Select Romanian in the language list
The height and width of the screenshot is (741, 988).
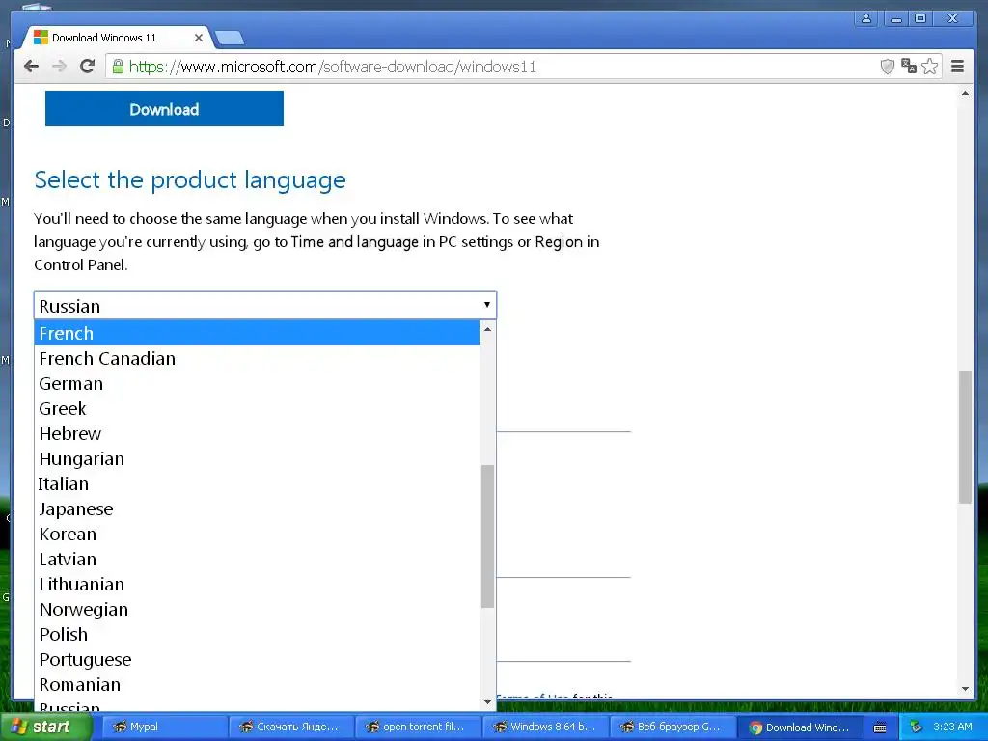257,684
